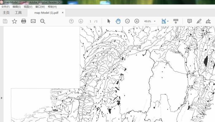Open the Fill and Sign tool
Screen dimensions: 215x122
[x=208, y=21]
